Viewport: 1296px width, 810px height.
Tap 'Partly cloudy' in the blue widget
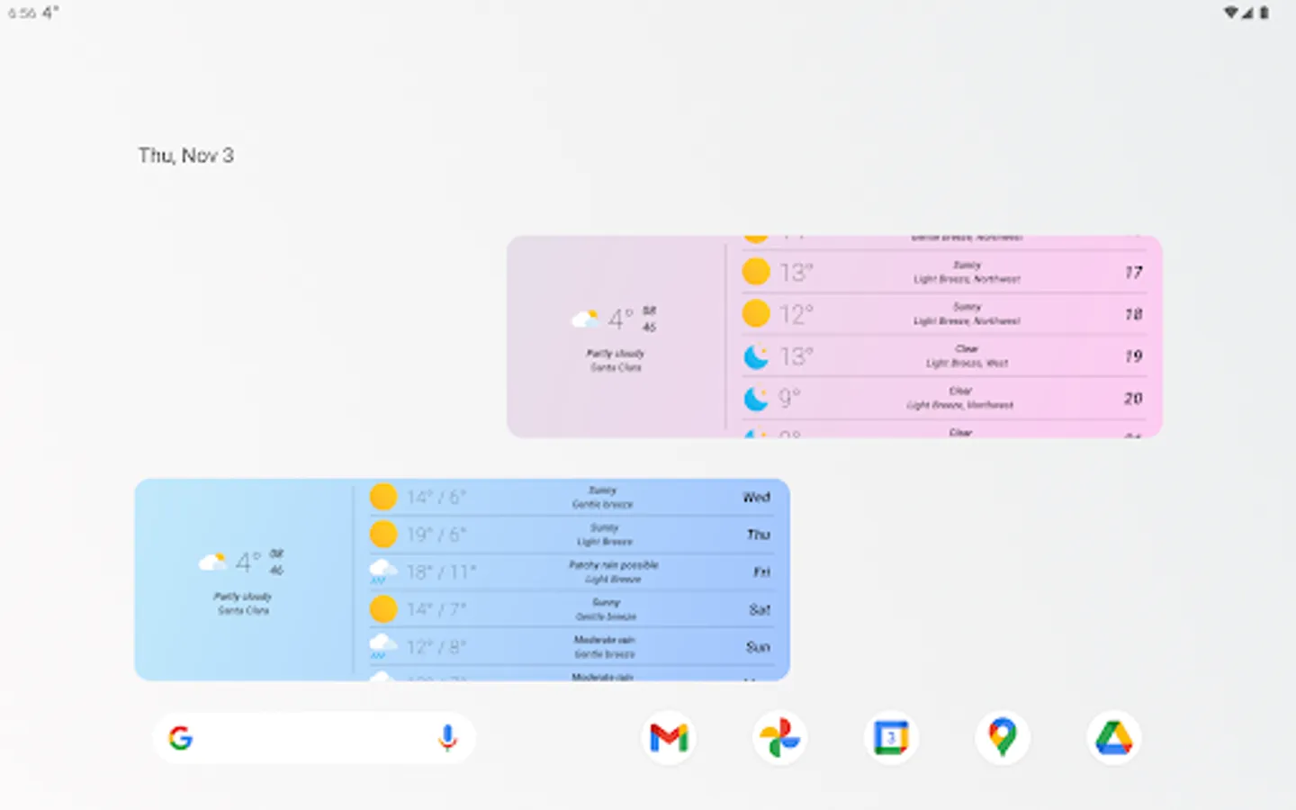243,597
